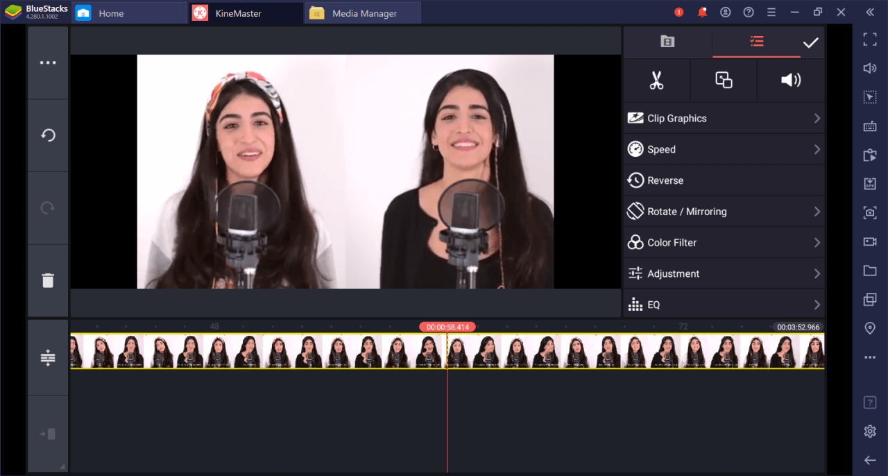Open the volume speaker settings
This screenshot has width=888, height=476.
point(791,80)
